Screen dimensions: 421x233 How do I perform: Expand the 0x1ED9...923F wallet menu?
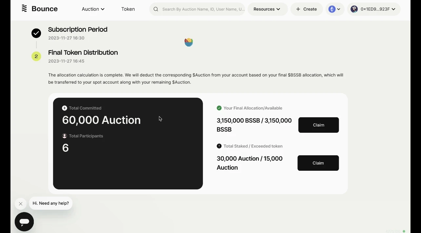point(374,9)
